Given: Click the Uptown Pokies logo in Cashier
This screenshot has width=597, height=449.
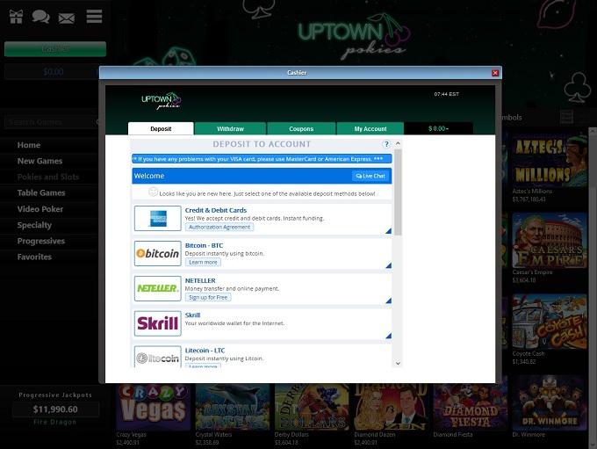Looking at the screenshot, I should coord(161,101).
